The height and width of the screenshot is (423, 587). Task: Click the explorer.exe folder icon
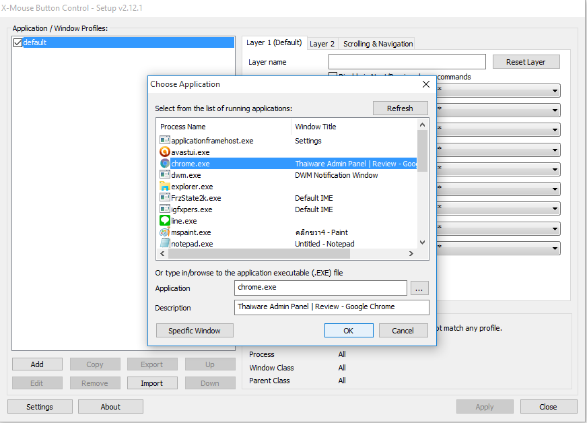tap(165, 186)
